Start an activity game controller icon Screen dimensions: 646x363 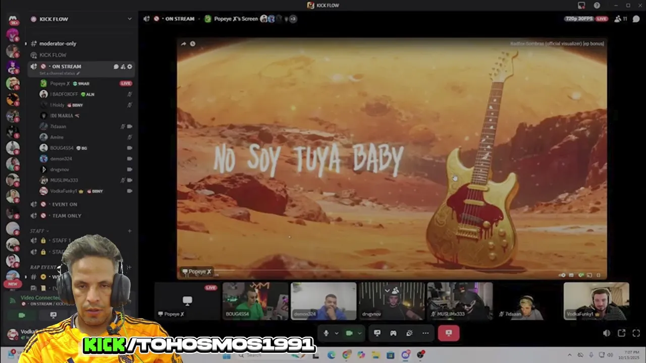[393, 333]
